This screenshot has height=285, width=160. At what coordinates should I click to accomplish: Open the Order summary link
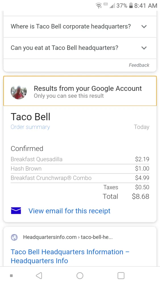(30, 127)
